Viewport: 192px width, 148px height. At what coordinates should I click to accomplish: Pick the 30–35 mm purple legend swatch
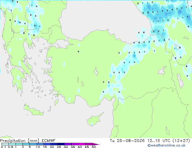coord(68,144)
